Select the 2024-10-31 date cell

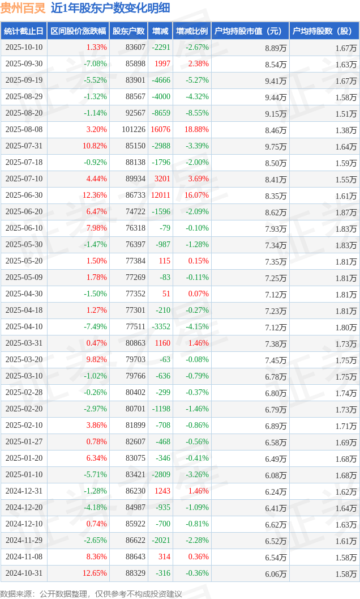point(23,573)
